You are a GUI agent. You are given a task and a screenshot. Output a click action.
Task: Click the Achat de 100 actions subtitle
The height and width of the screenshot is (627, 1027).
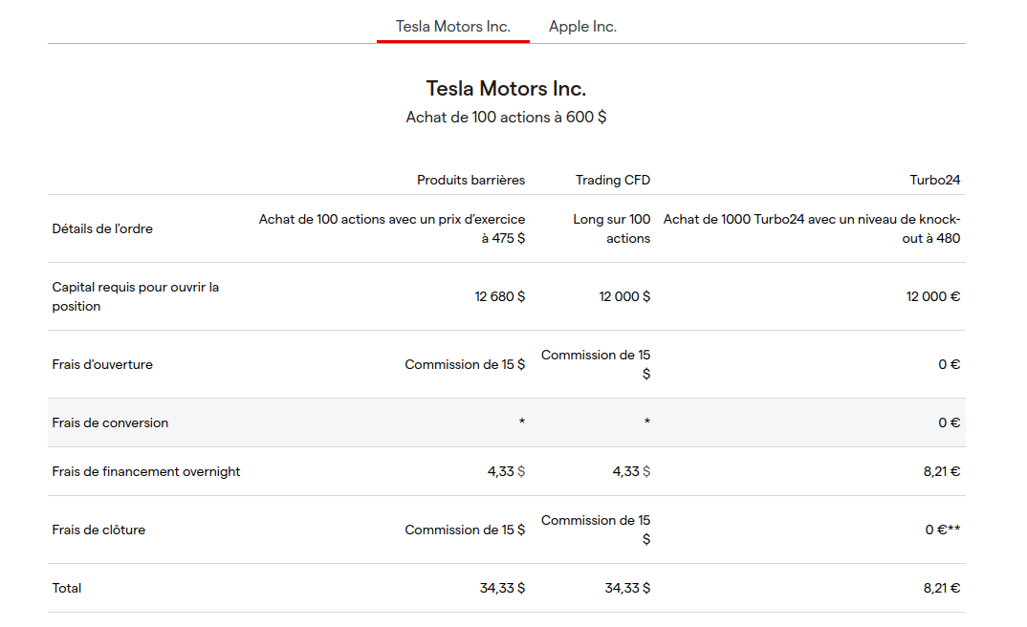[x=506, y=118]
